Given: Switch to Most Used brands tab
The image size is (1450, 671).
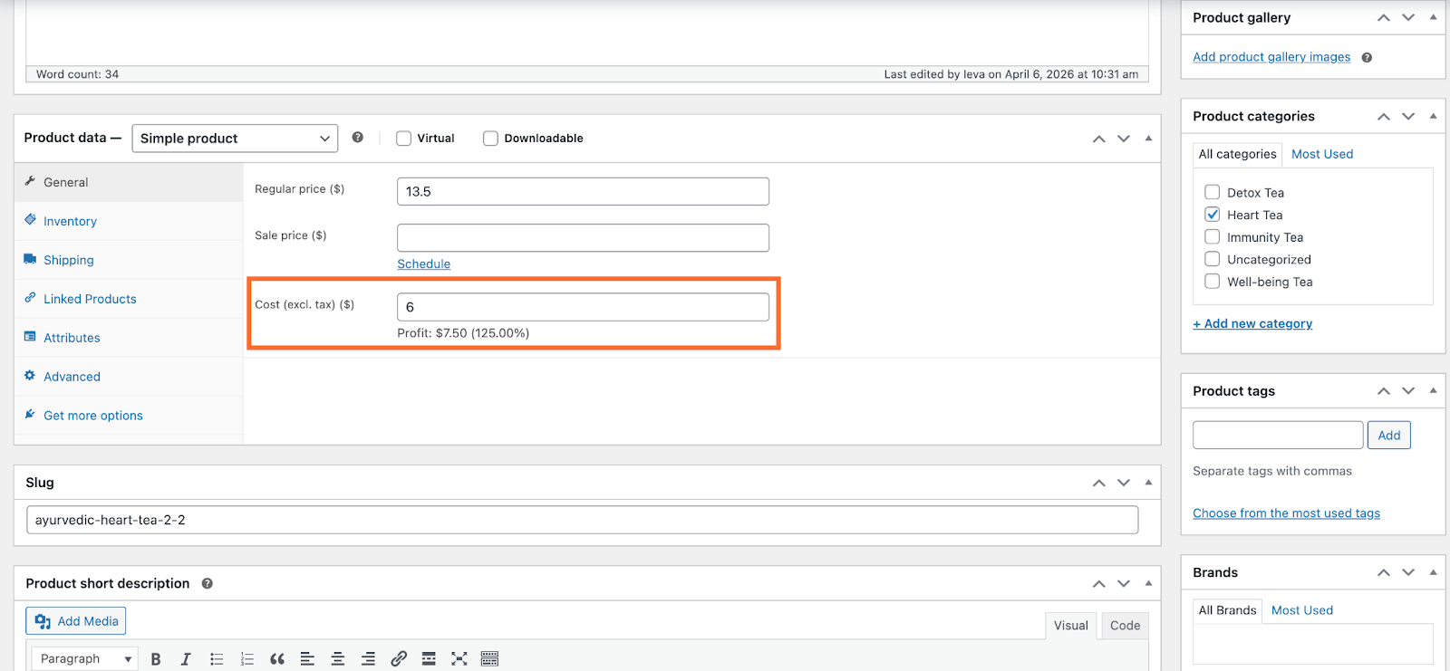Looking at the screenshot, I should click(1302, 610).
